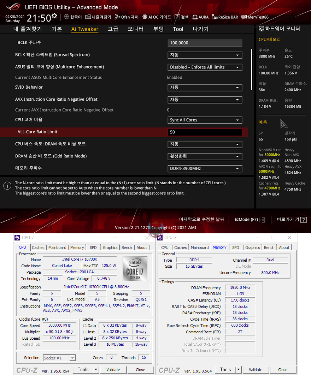The image size is (311, 375).
Task: Expand Tools arrow in left CPU-Z window
Action: pyautogui.click(x=96, y=370)
